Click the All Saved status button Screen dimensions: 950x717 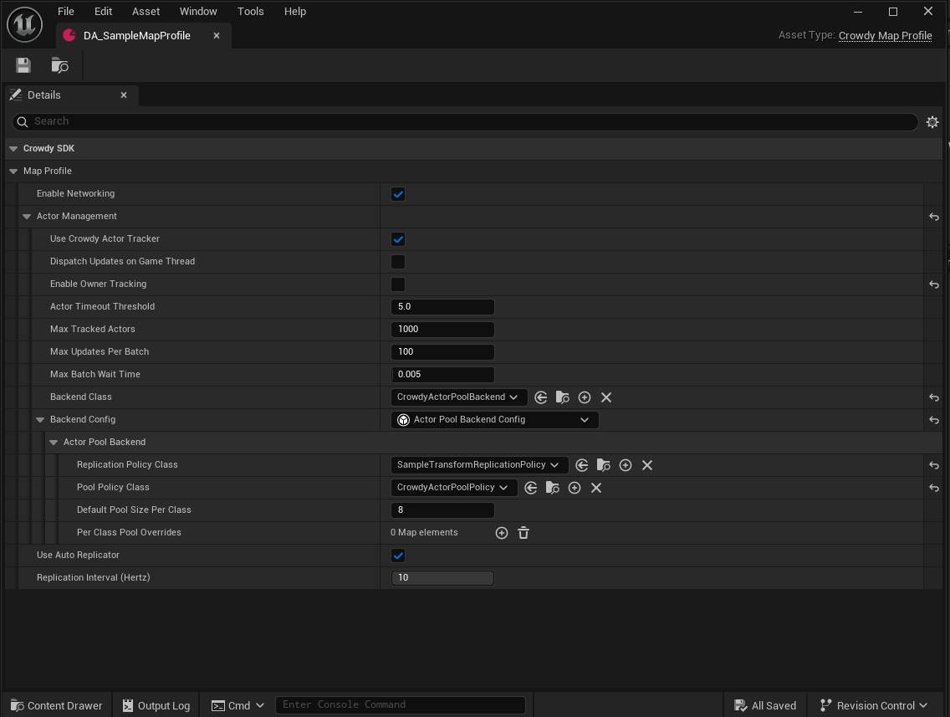764,705
